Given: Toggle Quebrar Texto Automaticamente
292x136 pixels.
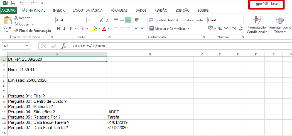Looking at the screenshot, I should [x=176, y=20].
